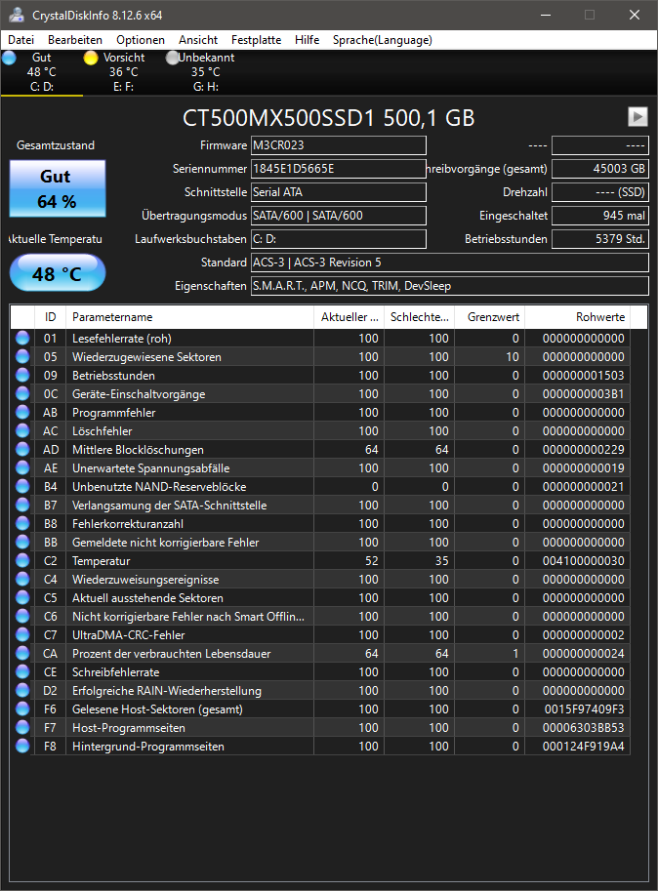Click status orb for Hintergrund-Programmseiten
Viewport: 658px width, 891px height.
(x=22, y=747)
